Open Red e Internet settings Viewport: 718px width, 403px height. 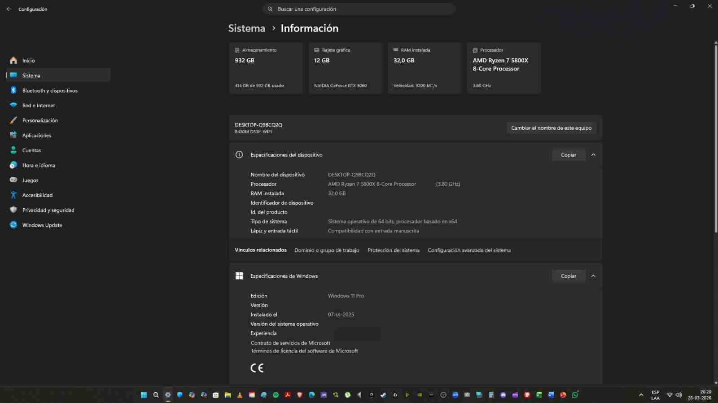pos(58,105)
